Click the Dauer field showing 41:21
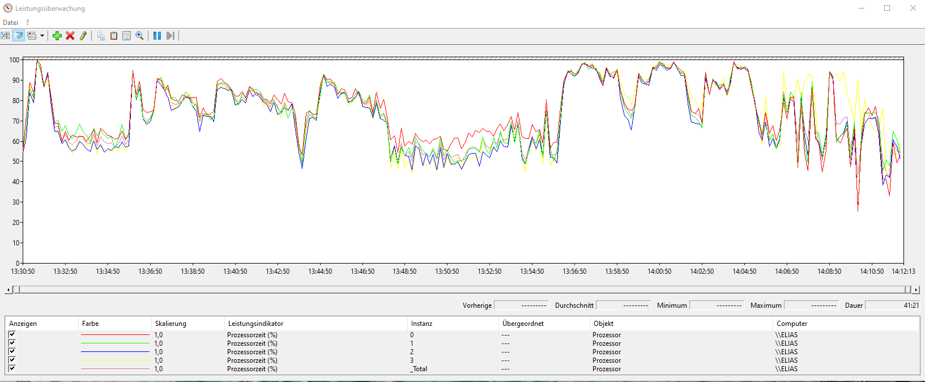Image resolution: width=925 pixels, height=382 pixels. [893, 305]
